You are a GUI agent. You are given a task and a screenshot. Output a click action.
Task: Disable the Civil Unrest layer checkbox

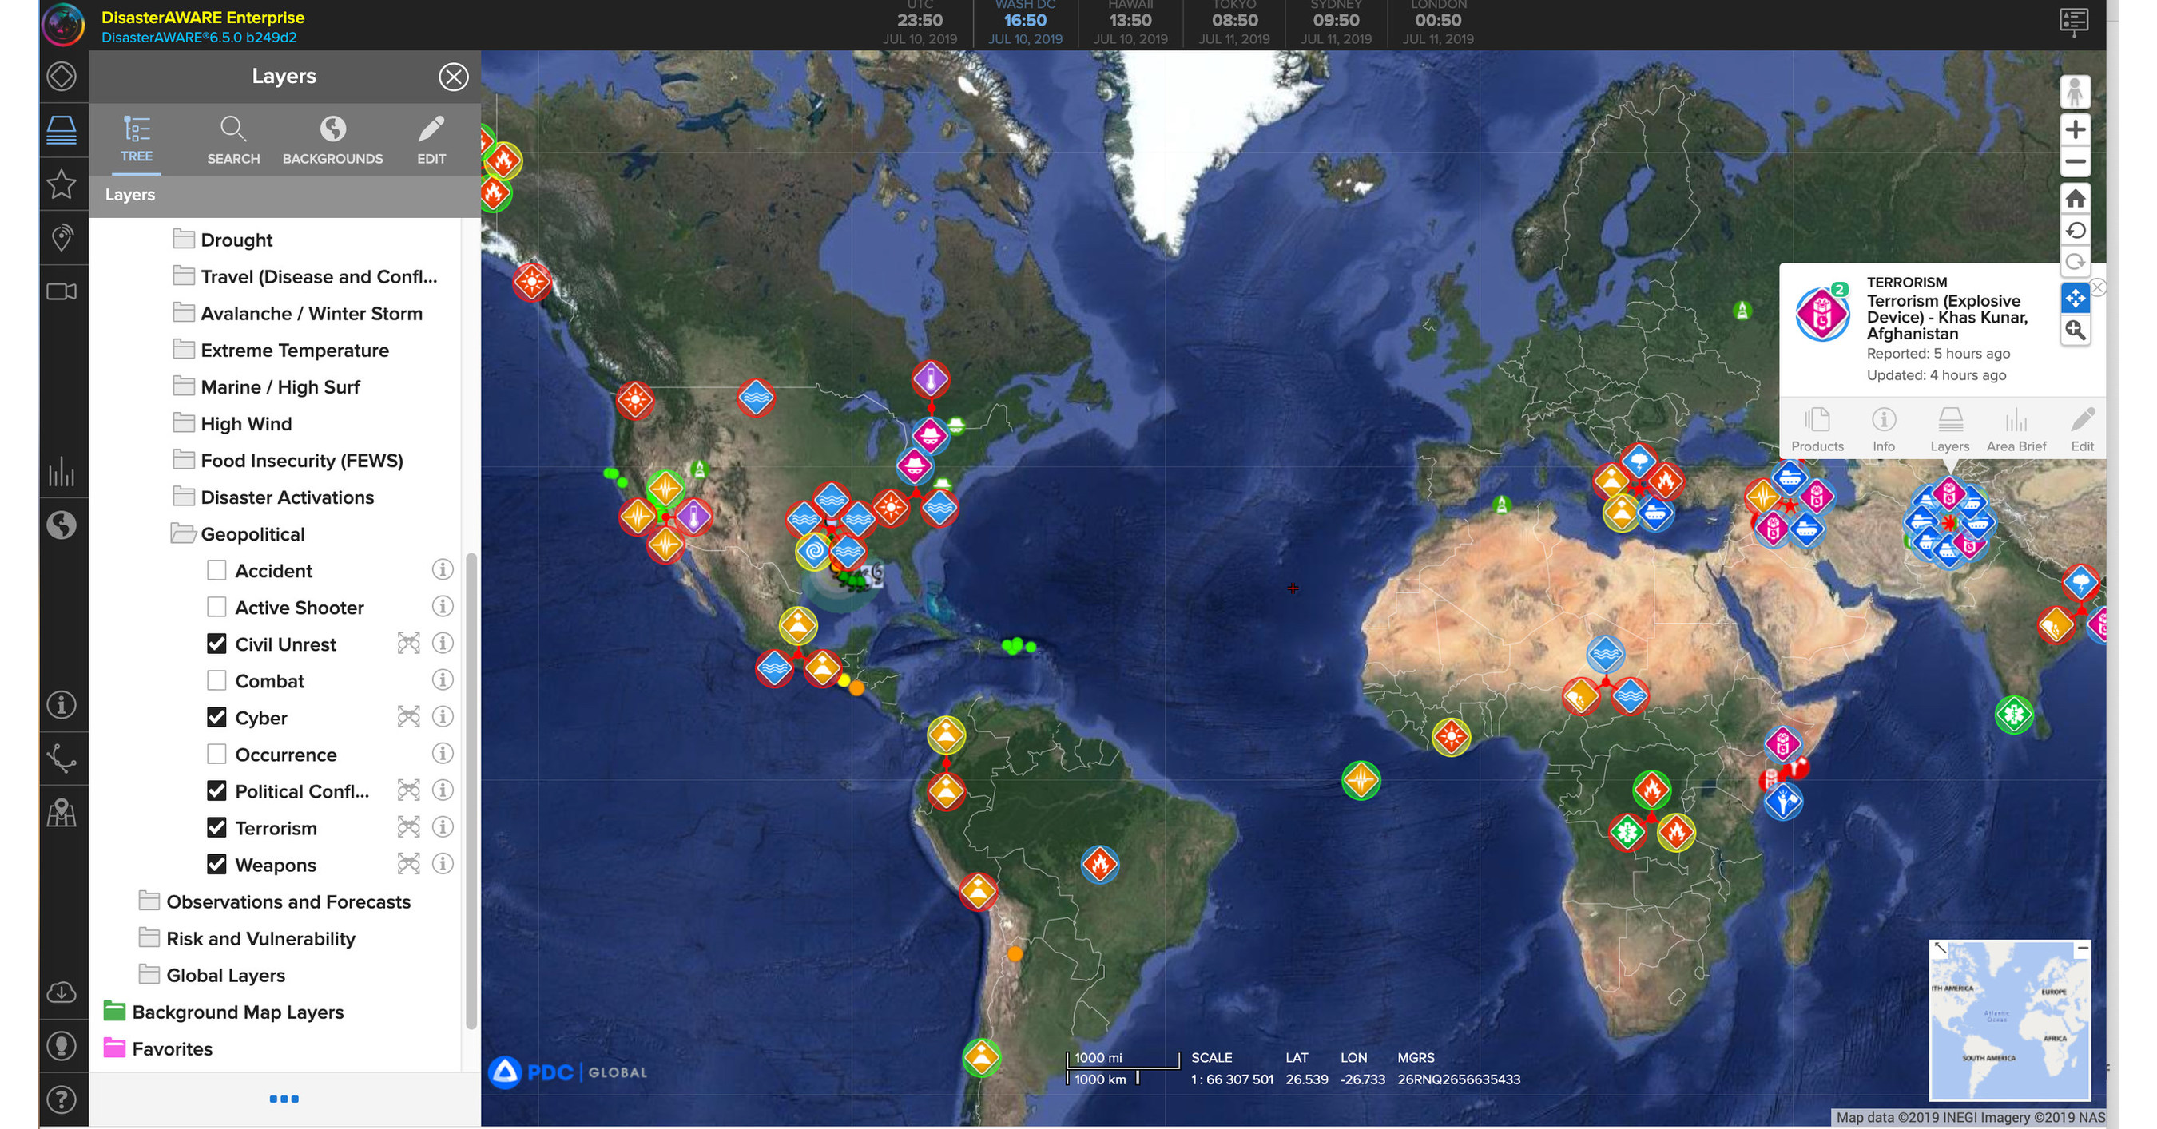point(216,643)
